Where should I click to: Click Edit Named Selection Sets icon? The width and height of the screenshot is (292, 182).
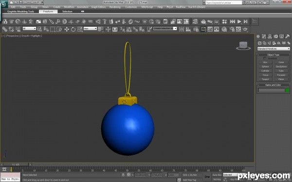coord(149,29)
